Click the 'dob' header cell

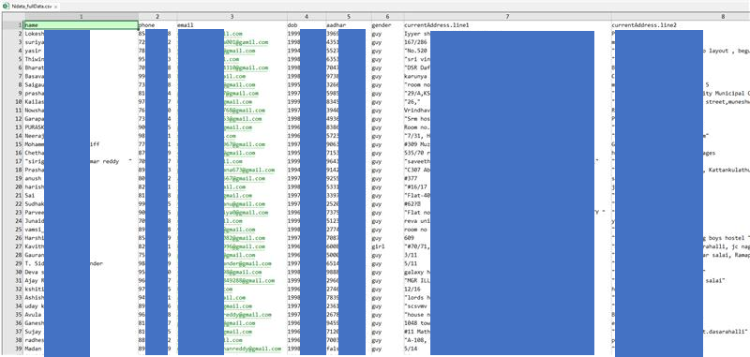click(x=307, y=25)
